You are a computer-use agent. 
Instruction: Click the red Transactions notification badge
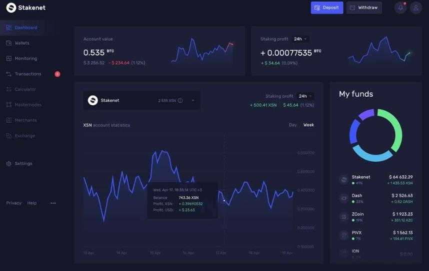coord(57,74)
